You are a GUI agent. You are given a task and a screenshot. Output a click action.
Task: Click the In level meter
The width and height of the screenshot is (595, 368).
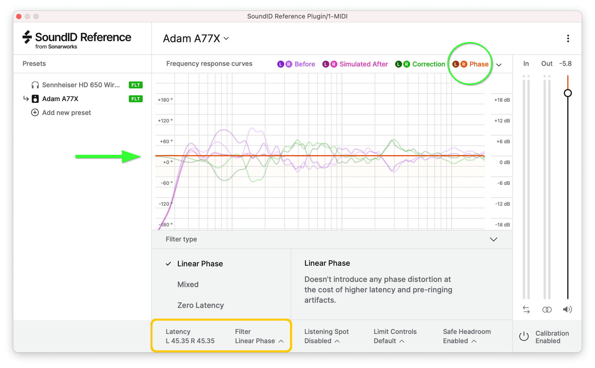click(526, 187)
